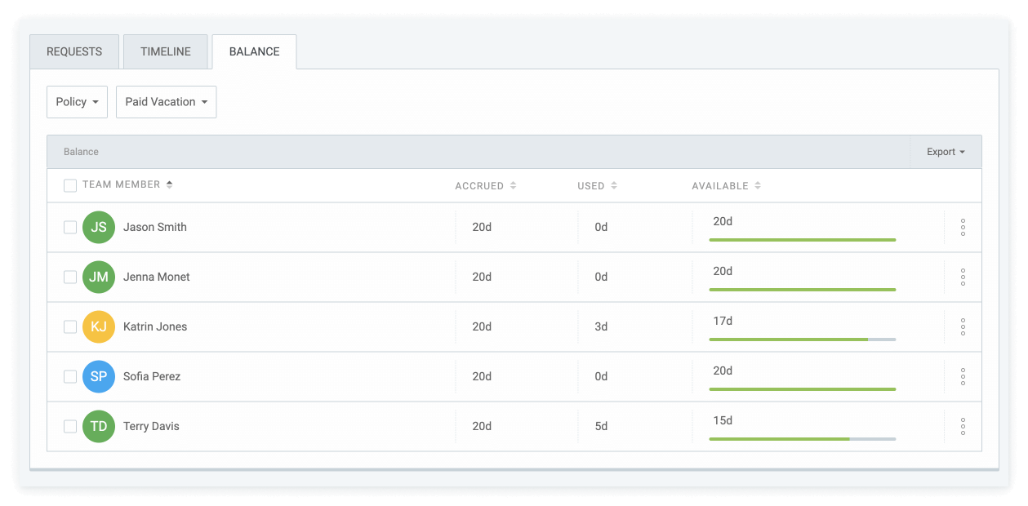Viewport: 1028px width, 506px height.
Task: Select the checkbox for Jenna Monet
Action: (70, 277)
